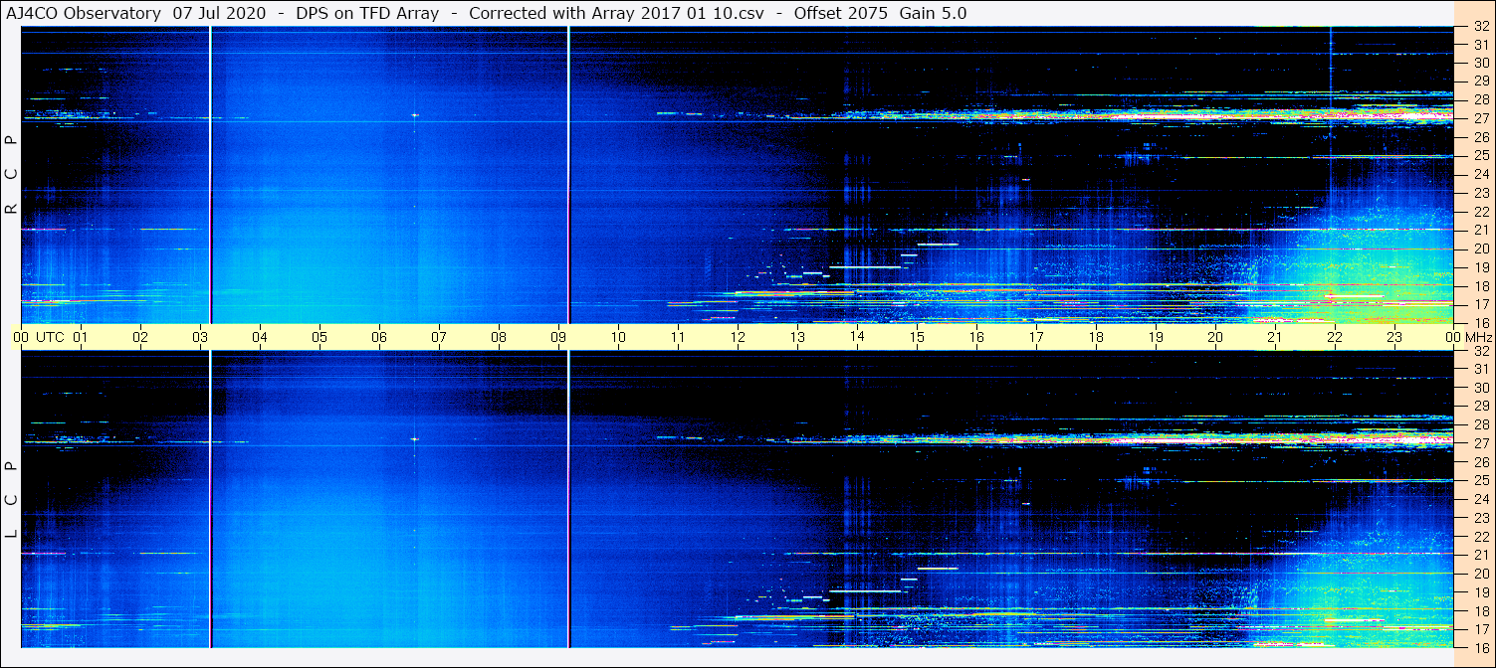Click the 06 hour label on UTC axis

pyautogui.click(x=379, y=337)
